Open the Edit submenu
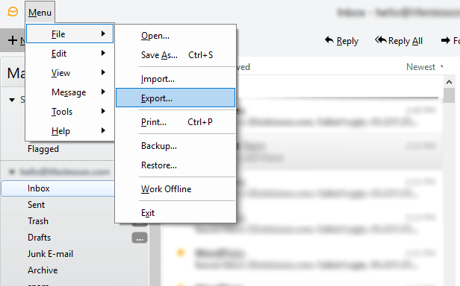The height and width of the screenshot is (286, 460). tap(70, 54)
